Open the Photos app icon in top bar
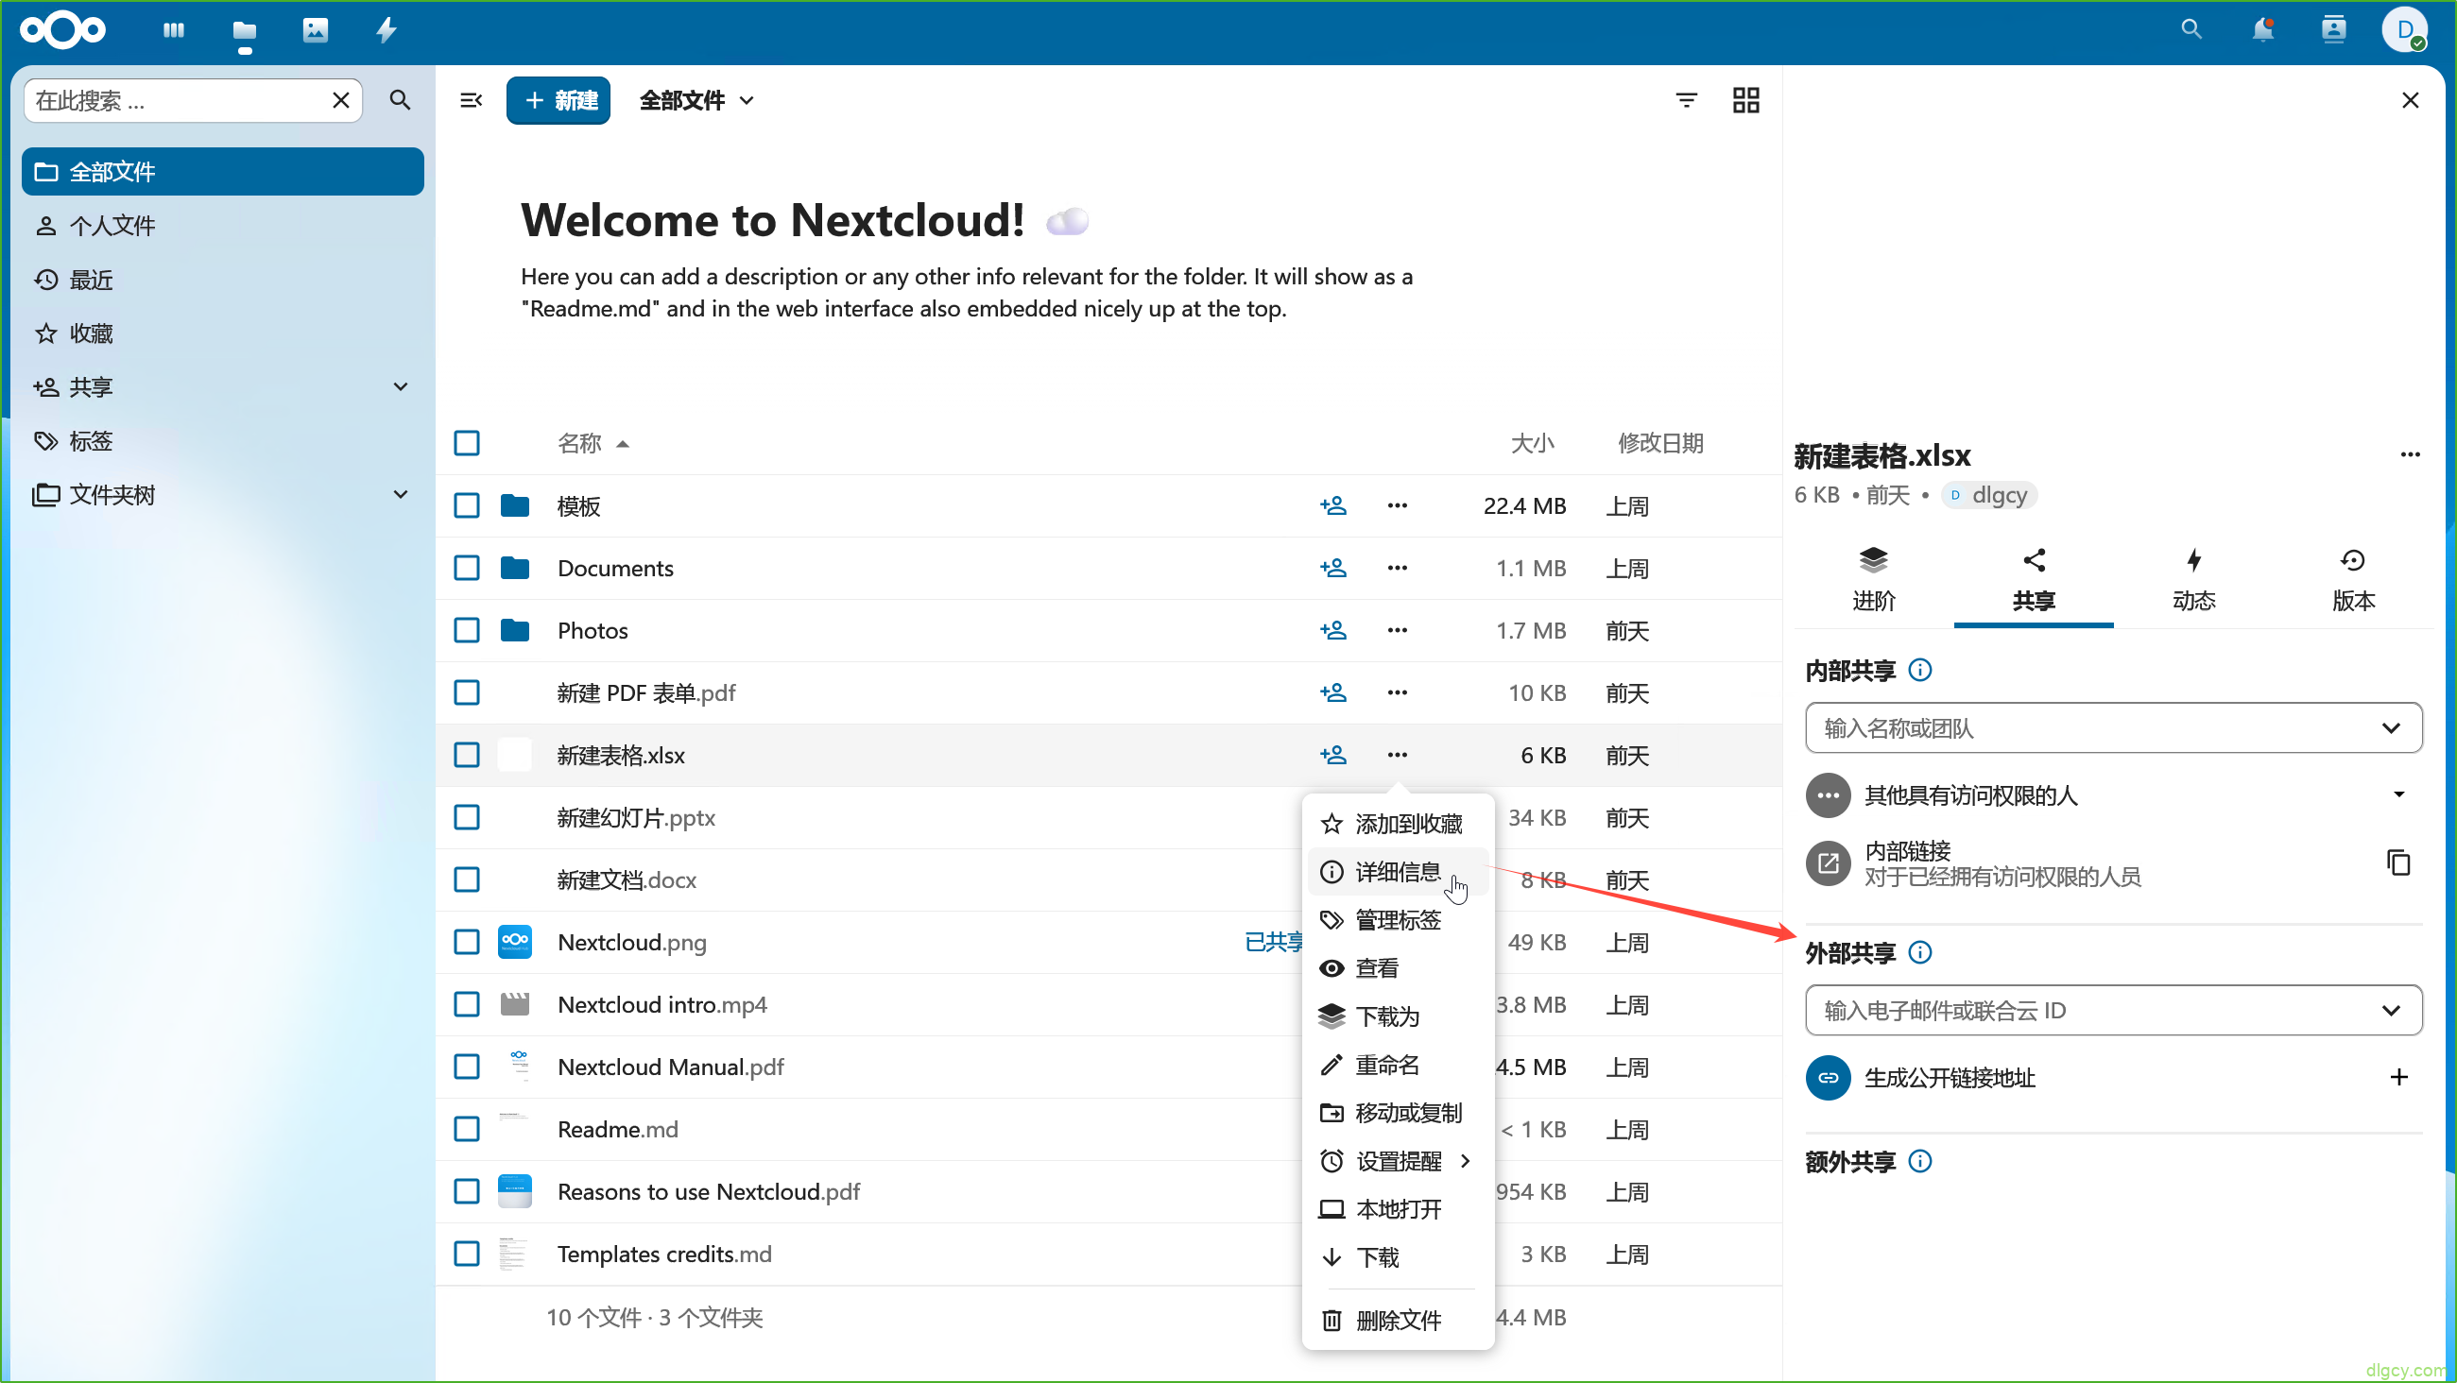 [x=315, y=30]
